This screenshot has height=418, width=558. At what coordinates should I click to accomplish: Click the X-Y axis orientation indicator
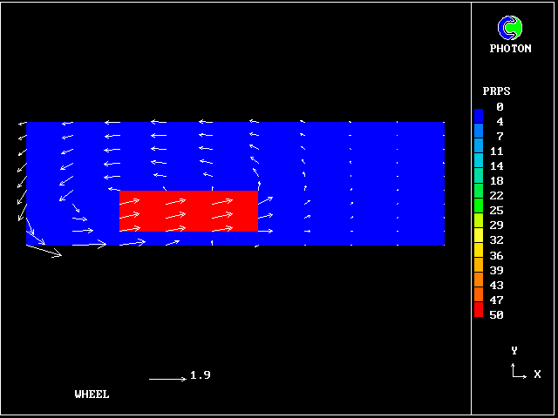coord(519,372)
